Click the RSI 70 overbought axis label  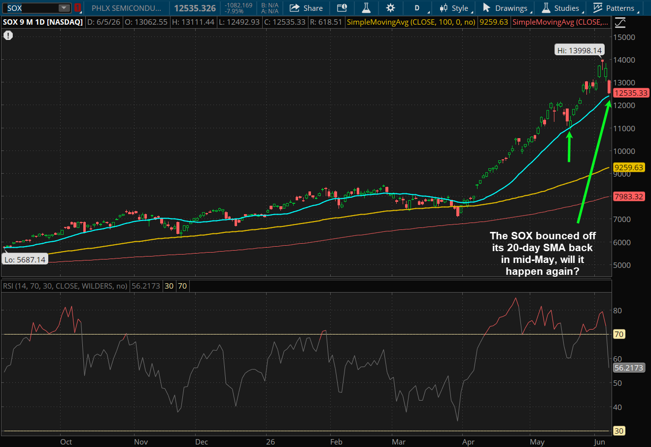619,334
